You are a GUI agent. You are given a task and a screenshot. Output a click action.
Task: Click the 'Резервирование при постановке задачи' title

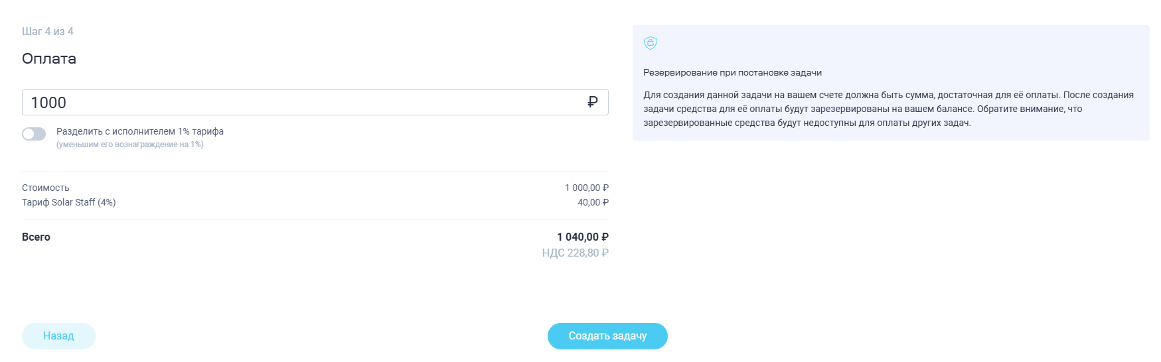point(732,73)
